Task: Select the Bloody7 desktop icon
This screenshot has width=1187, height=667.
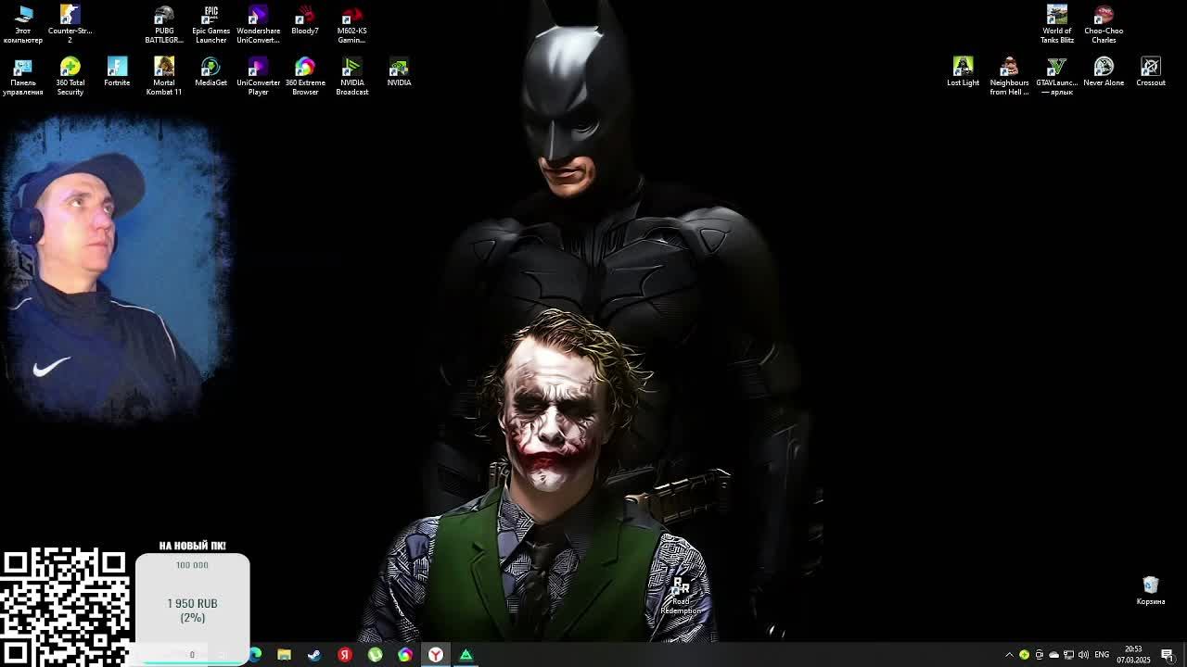Action: (x=305, y=20)
